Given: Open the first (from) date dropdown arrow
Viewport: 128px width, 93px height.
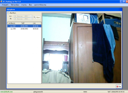Looking at the screenshot, I should coord(31,16).
